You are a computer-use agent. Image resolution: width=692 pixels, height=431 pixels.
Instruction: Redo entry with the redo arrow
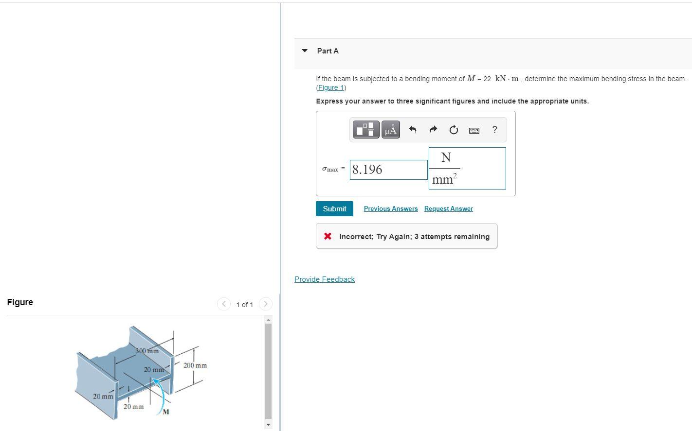(x=433, y=129)
